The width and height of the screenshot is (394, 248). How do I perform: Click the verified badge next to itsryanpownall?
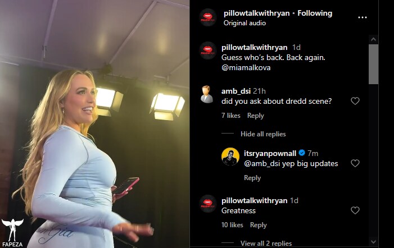coord(302,153)
